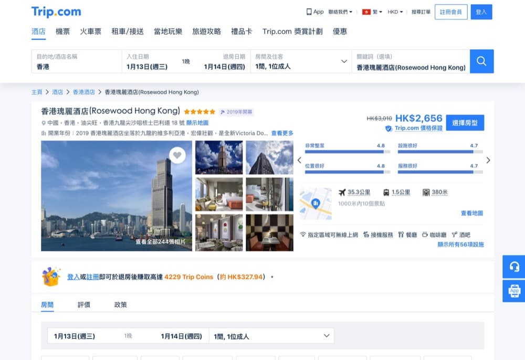
Task: Click the map pin icon beside the address
Action: pos(44,123)
